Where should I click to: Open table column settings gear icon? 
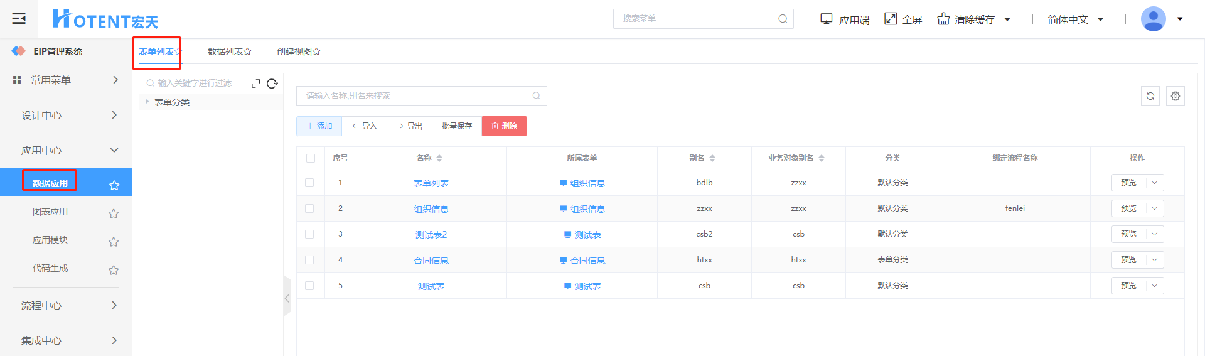tap(1175, 96)
